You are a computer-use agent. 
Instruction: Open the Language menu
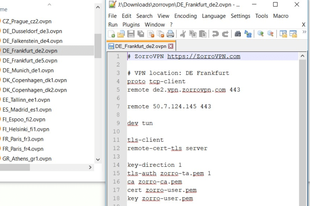[213, 16]
